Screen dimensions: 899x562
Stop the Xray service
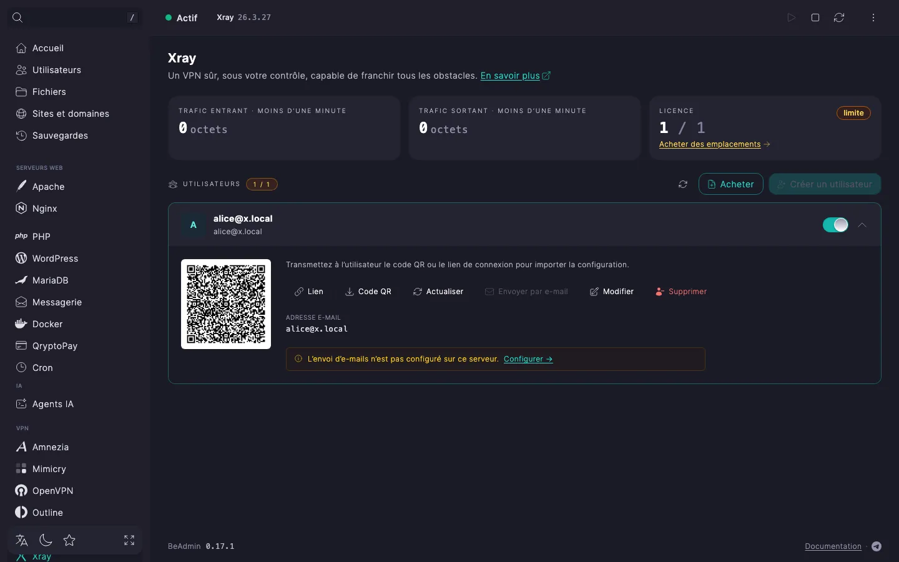815,17
